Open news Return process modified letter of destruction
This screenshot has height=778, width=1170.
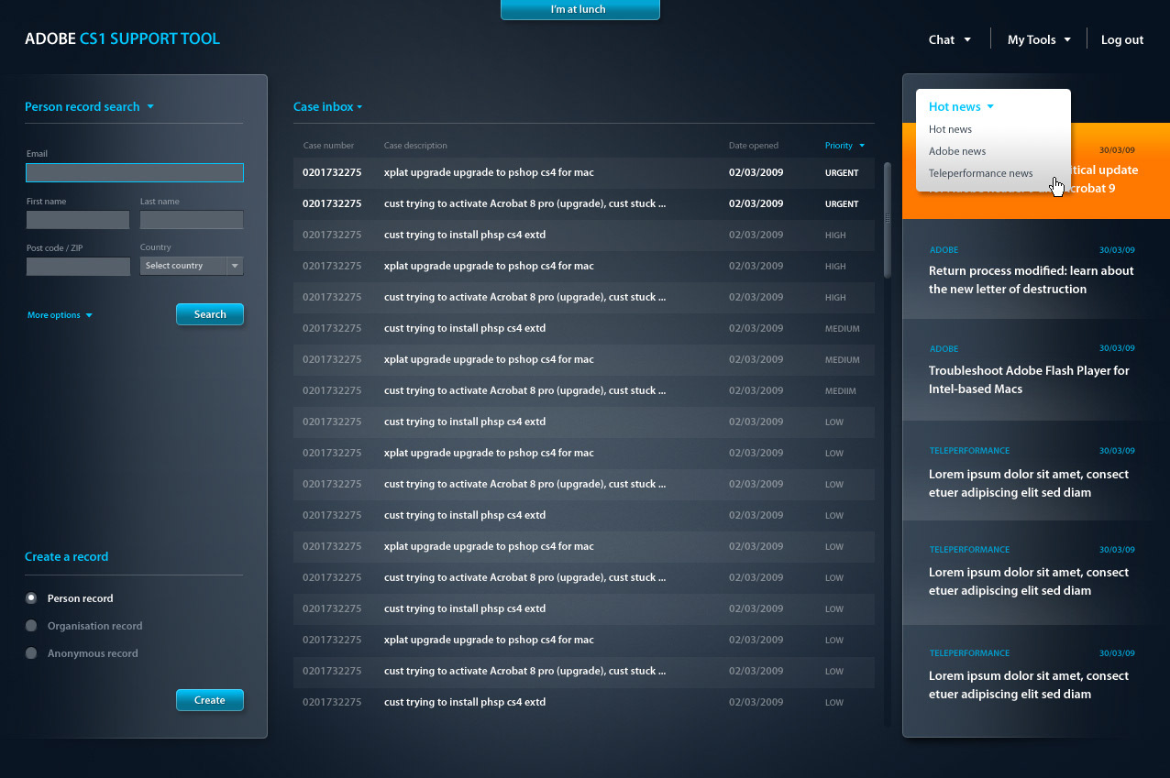click(x=1036, y=268)
